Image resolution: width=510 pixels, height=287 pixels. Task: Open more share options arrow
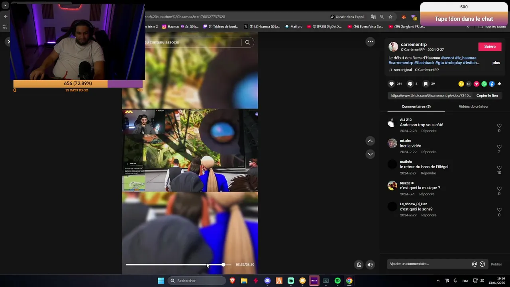499,84
